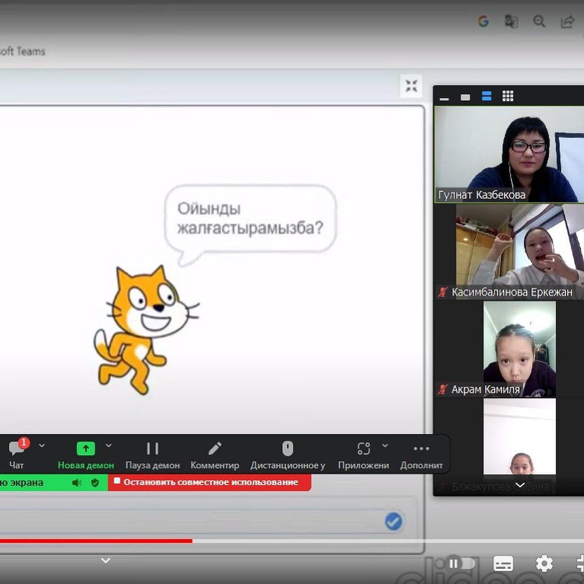Viewport: 584px width, 584px height.
Task: Stop sharing with Остановить совместное использование
Action: pos(210,482)
